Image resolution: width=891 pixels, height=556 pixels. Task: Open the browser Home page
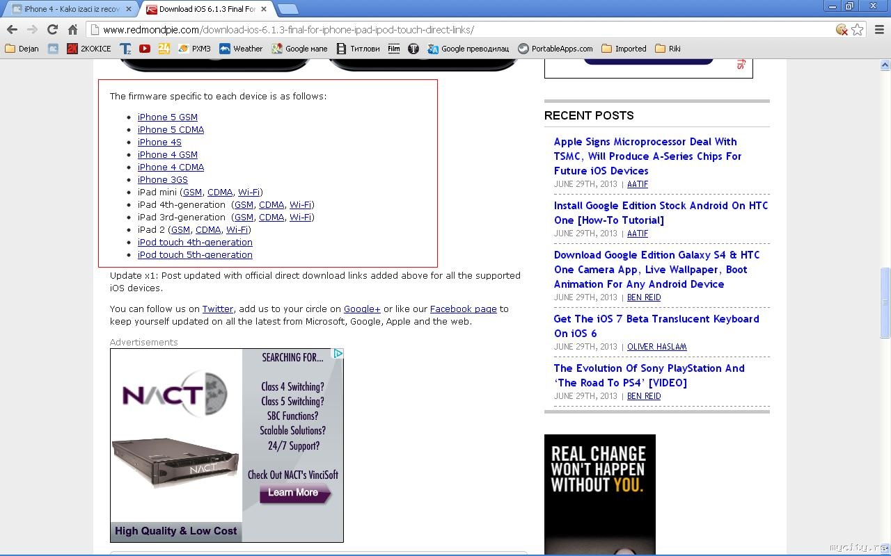(x=72, y=30)
